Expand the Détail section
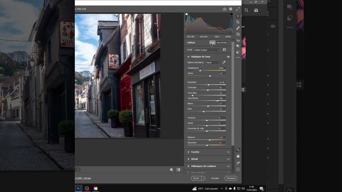The width and height of the screenshot is (342, 192). (x=189, y=159)
